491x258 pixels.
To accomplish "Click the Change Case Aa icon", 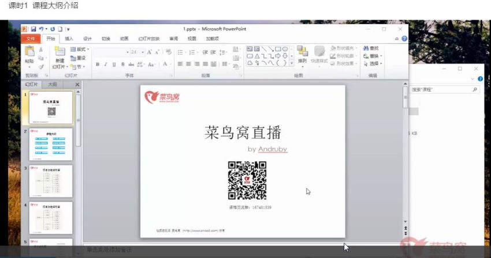I will click(x=151, y=64).
